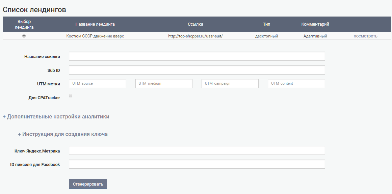The height and width of the screenshot is (194, 392).
Task: Click the Ссылка column header
Action: click(x=195, y=24)
